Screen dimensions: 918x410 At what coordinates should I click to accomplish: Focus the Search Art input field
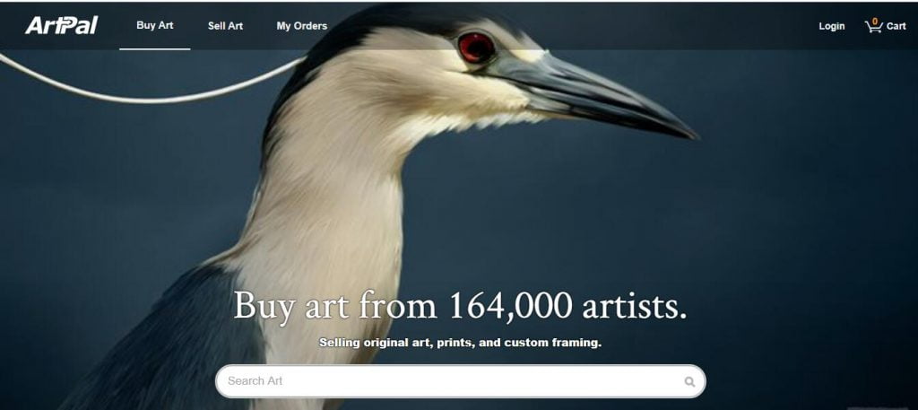coord(460,381)
